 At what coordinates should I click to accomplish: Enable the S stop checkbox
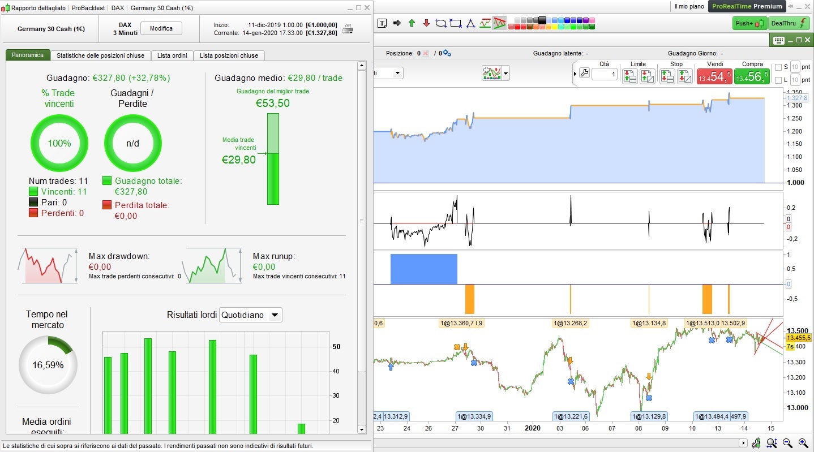778,67
